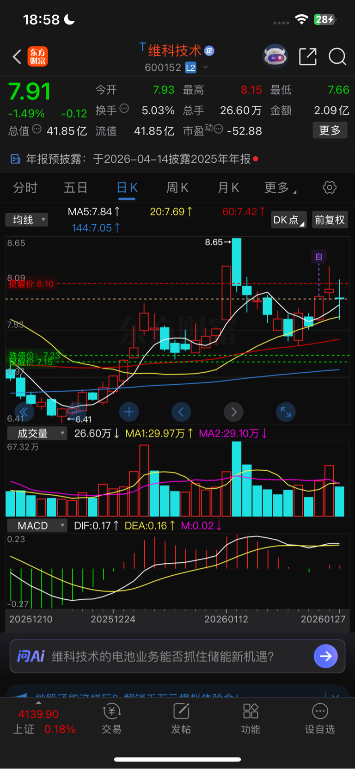
Task: Tap the back arrow icon
Action: click(17, 57)
